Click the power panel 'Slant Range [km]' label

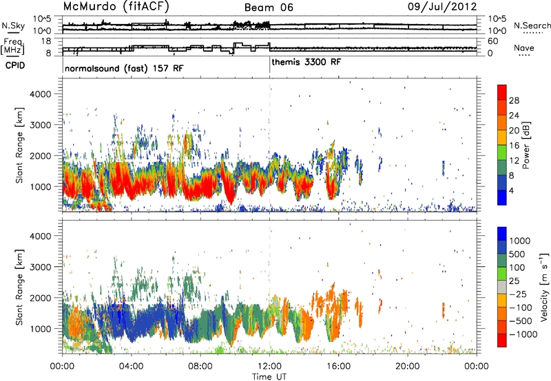pyautogui.click(x=19, y=145)
